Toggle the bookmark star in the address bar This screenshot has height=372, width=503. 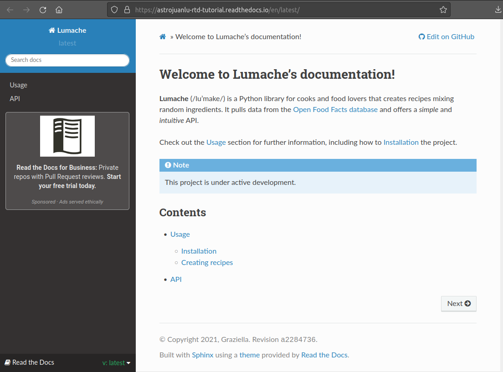pyautogui.click(x=442, y=10)
